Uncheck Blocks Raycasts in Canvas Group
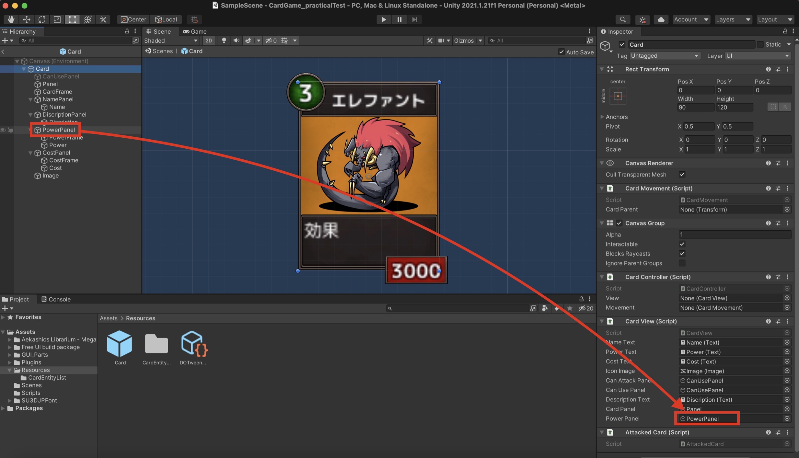Viewport: 799px width, 458px height. (682, 254)
